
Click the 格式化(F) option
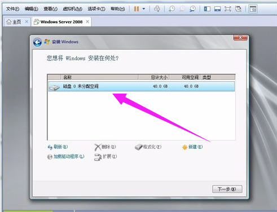[148, 147]
